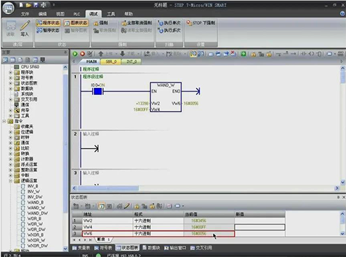The width and height of the screenshot is (346, 257).
Task: Toggle 图表状态 chart status monitoring
Action: tap(76, 23)
